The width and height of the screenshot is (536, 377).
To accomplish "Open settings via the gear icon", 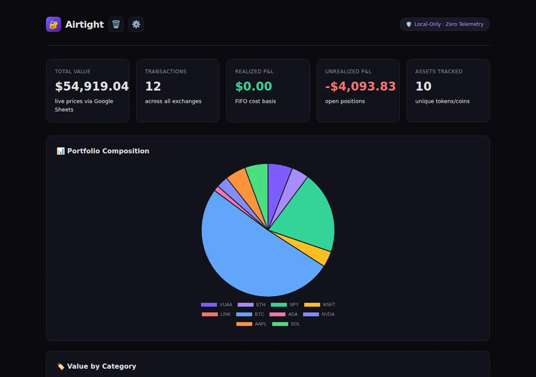I will [x=136, y=24].
